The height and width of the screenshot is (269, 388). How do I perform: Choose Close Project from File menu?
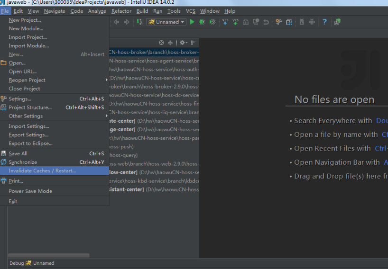point(55,89)
